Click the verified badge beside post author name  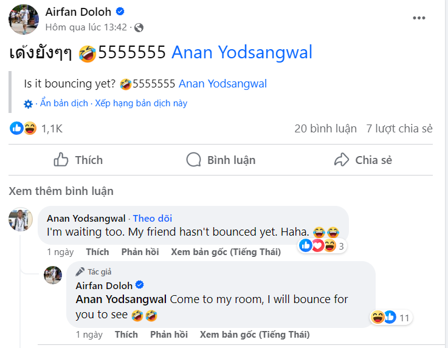[120, 12]
